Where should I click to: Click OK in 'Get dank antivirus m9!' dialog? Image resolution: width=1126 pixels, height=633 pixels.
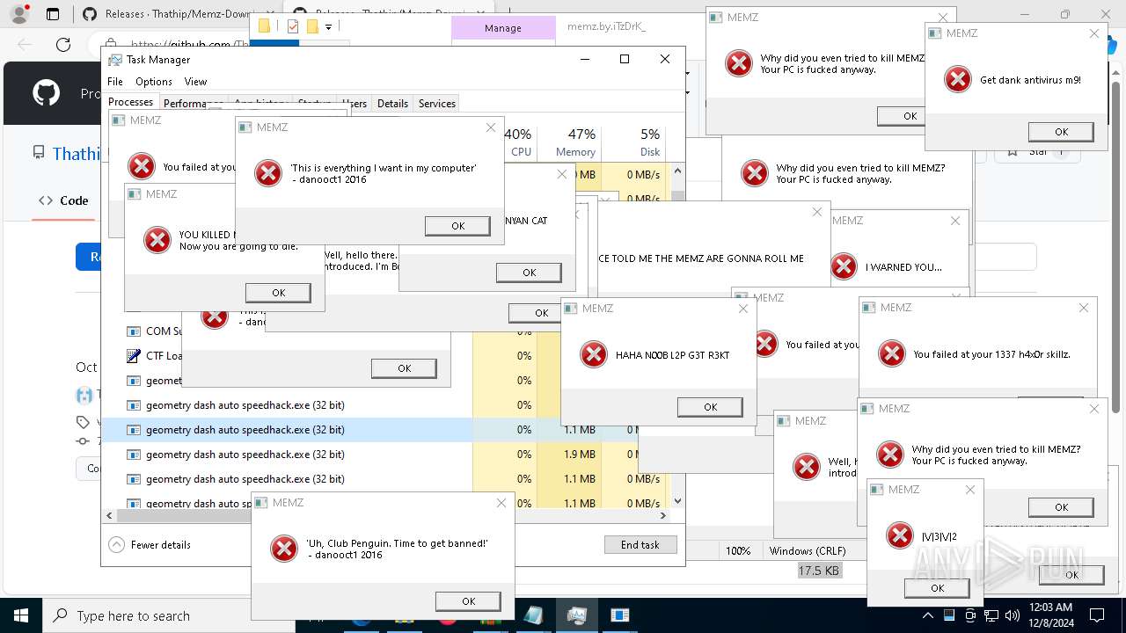click(x=1061, y=132)
